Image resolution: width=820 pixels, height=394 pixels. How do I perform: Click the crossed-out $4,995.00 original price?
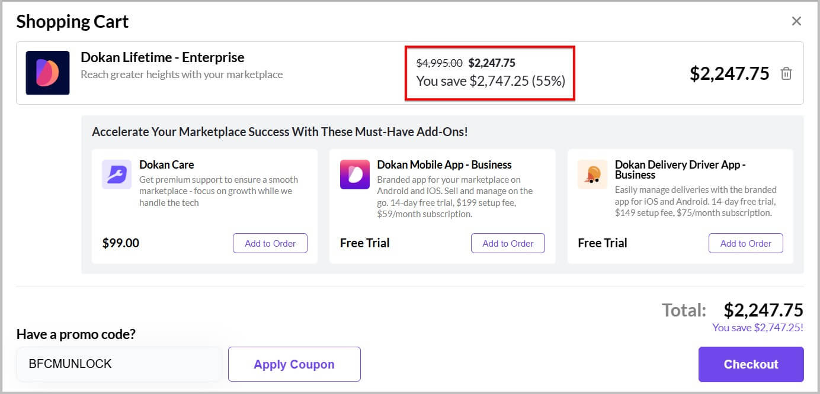439,63
